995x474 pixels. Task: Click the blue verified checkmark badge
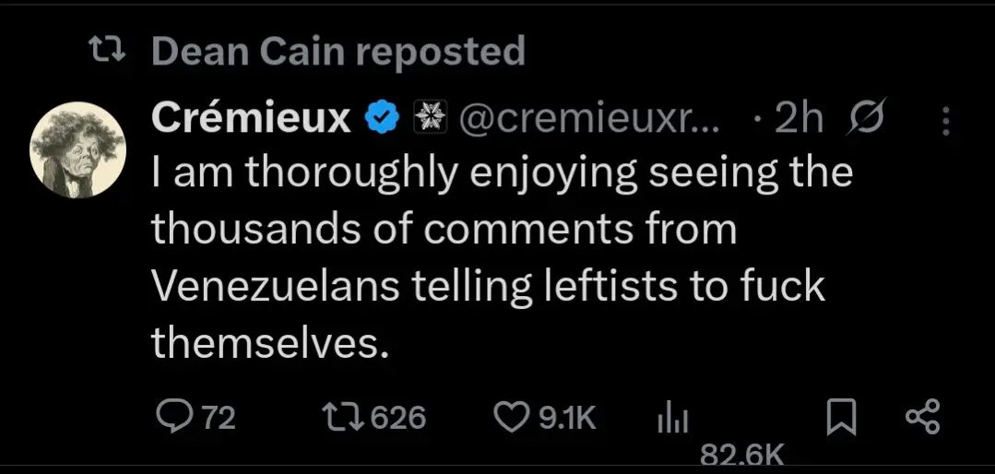[x=382, y=118]
